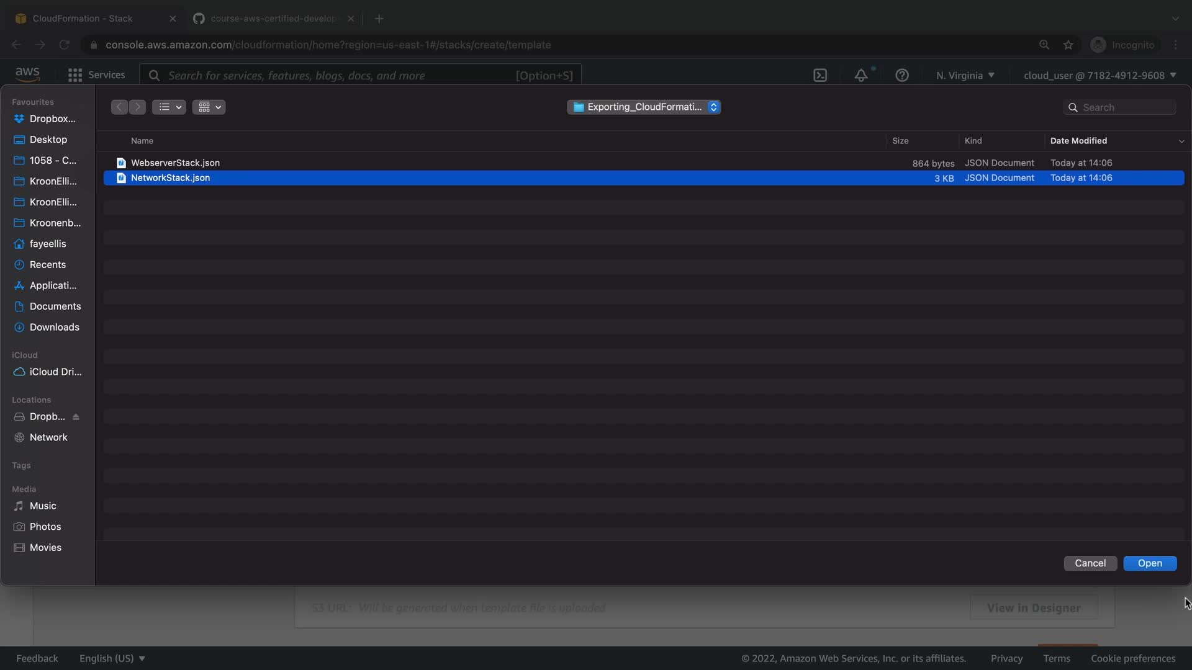Screen dimensions: 1192x670
Task: Open the AWS CloudShell icon
Action: tap(820, 76)
